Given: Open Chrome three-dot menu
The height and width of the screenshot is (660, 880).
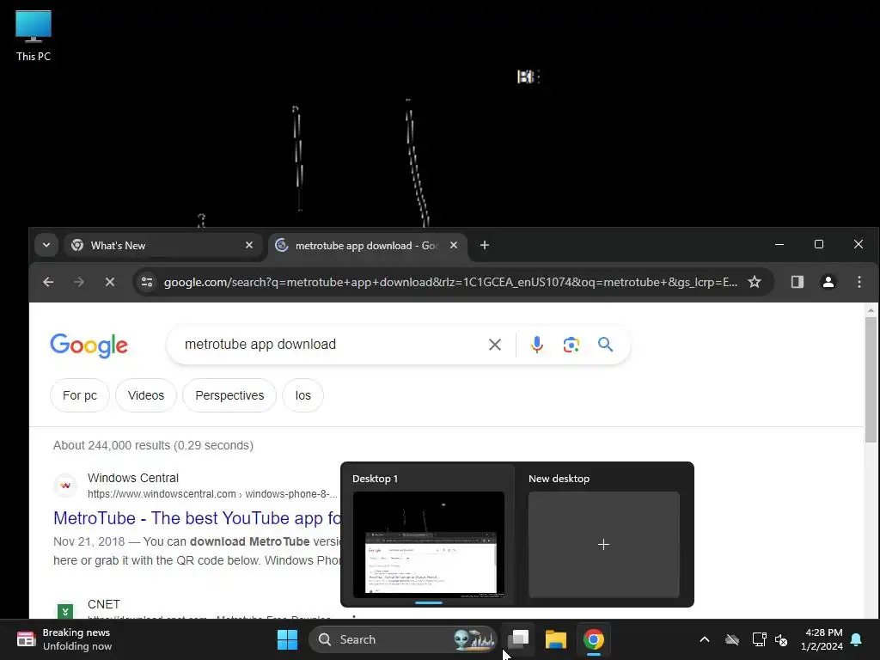Looking at the screenshot, I should point(859,282).
